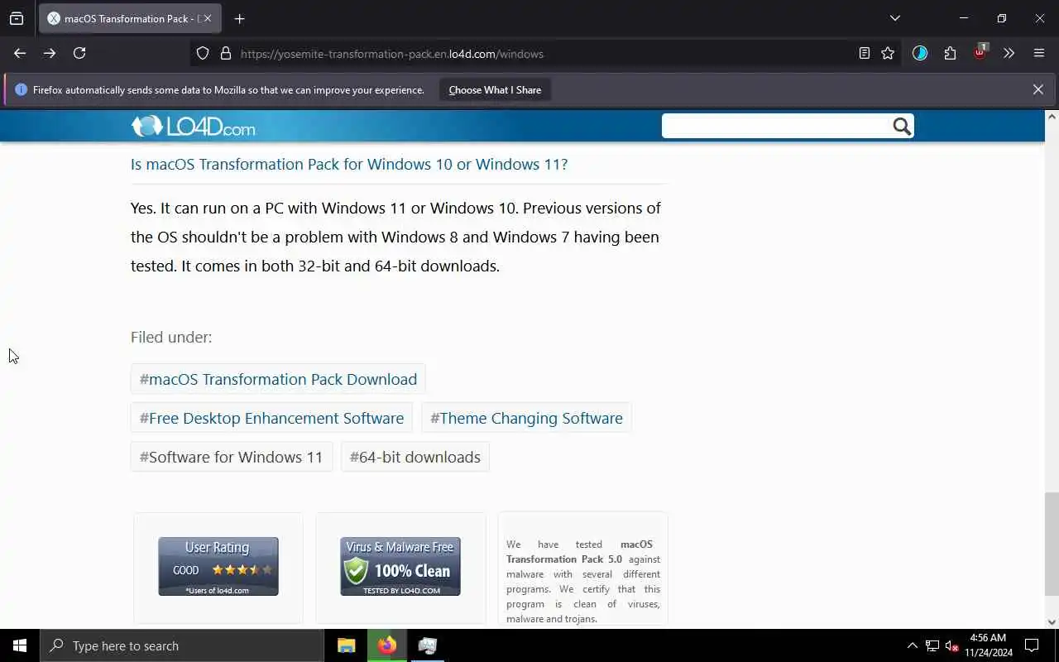
Task: Click the taskbar search box
Action: (x=182, y=645)
